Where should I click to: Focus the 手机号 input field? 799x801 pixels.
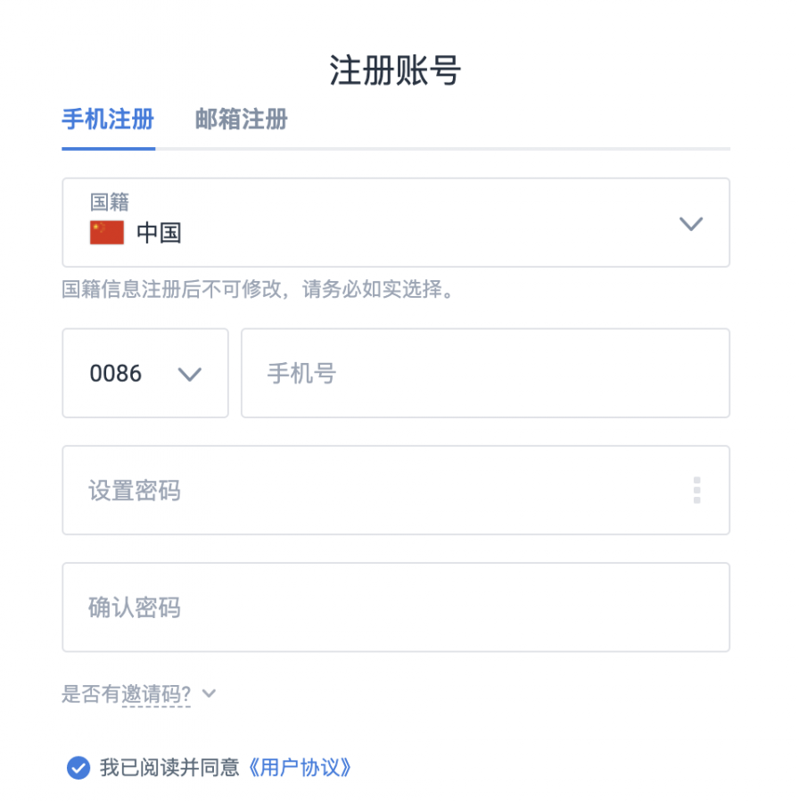(485, 373)
